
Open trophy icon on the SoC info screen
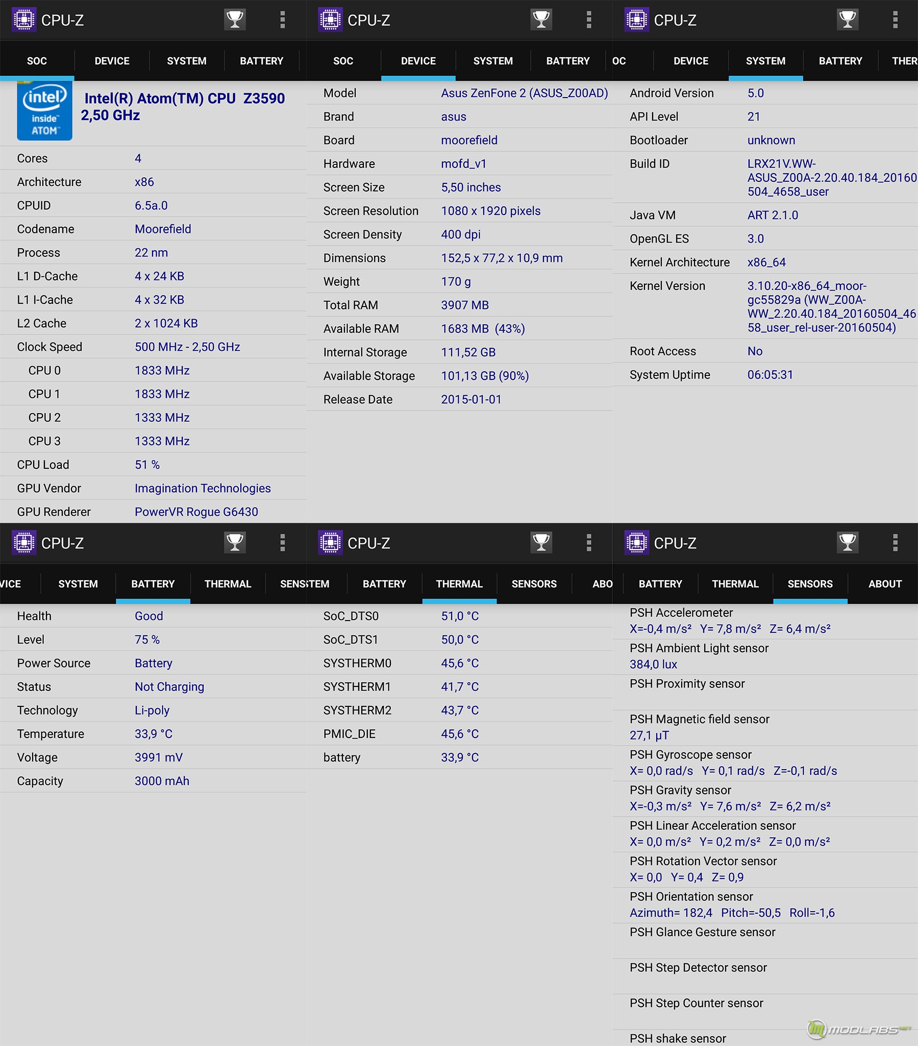pyautogui.click(x=235, y=19)
